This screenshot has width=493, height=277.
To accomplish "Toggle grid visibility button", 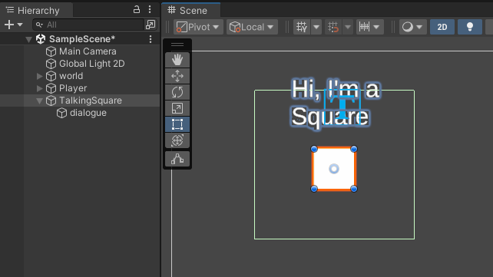I will point(302,27).
